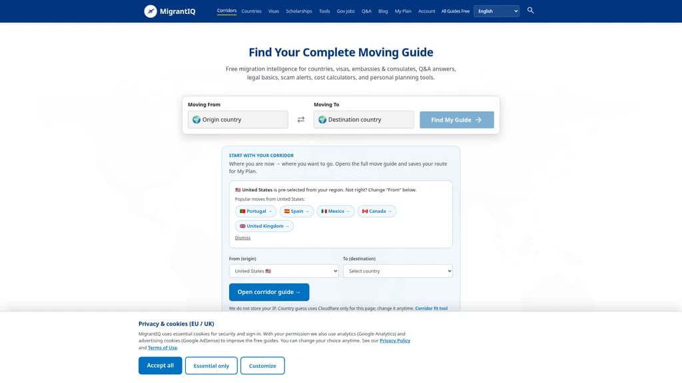Select the Spain popular move chip
The image size is (682, 383).
(296, 211)
